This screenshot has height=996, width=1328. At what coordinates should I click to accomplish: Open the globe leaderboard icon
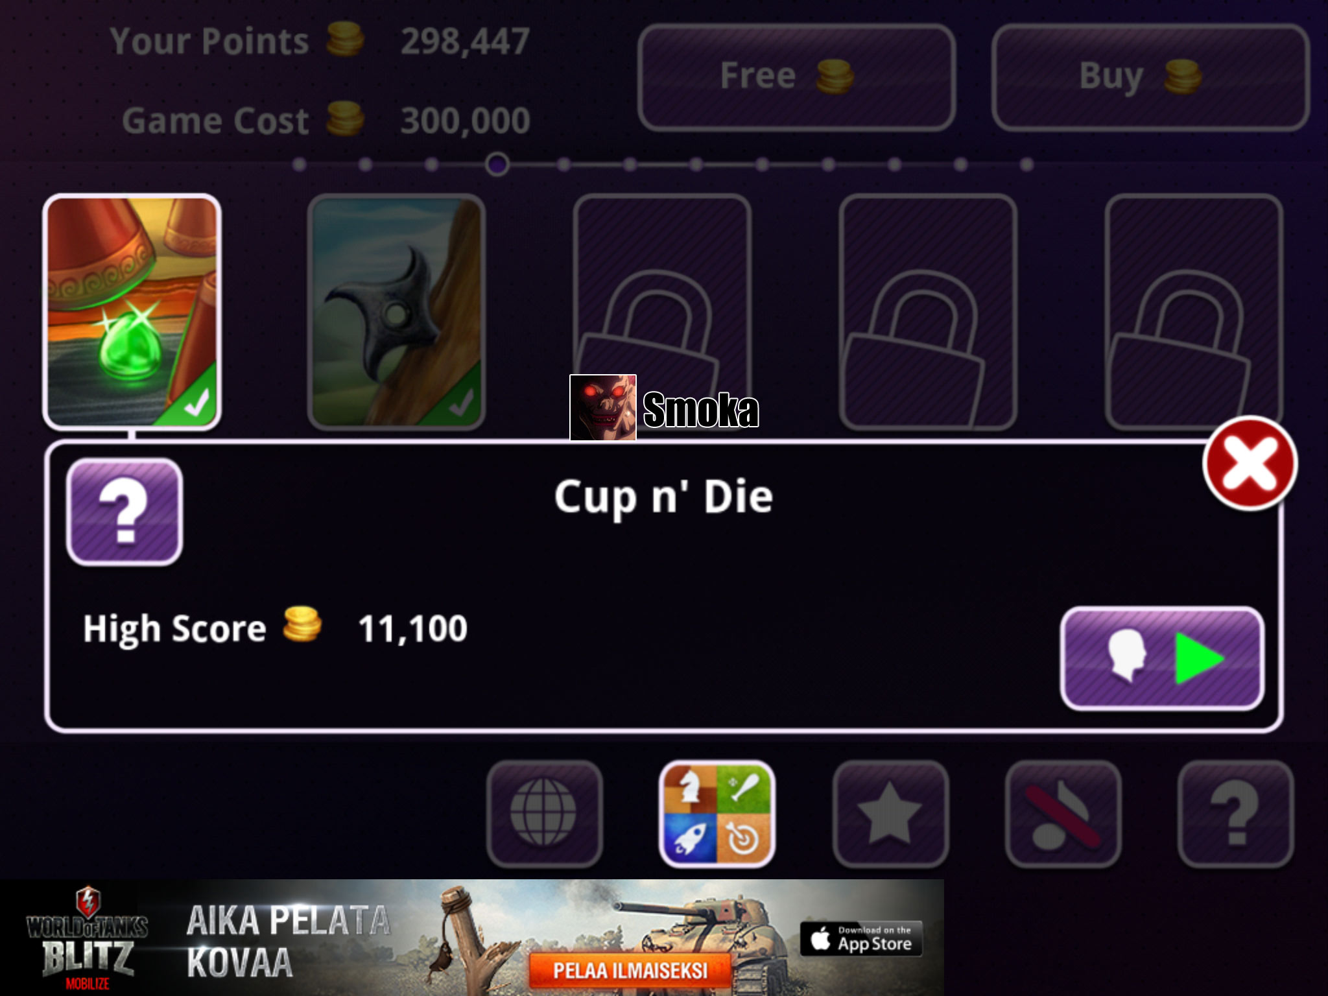pos(544,813)
